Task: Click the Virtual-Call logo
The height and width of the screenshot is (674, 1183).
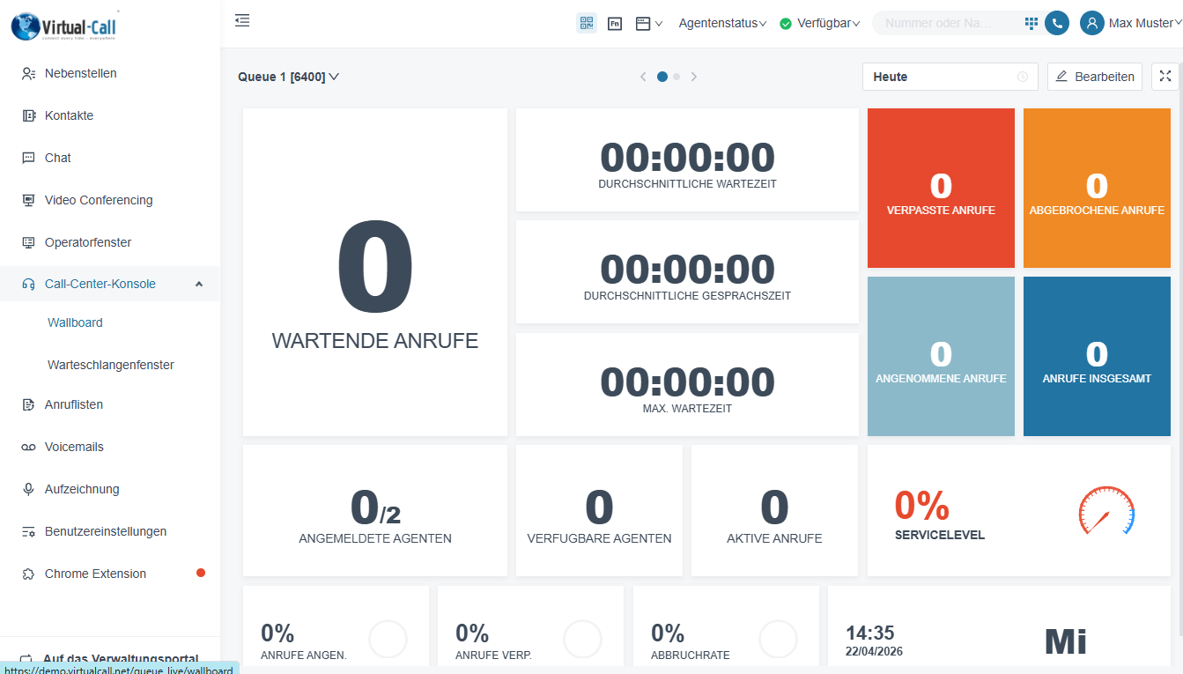Action: pyautogui.click(x=64, y=25)
